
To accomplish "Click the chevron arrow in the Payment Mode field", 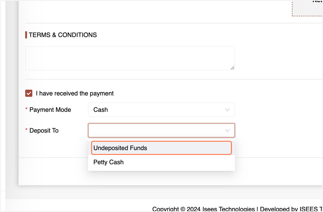I will [227, 110].
